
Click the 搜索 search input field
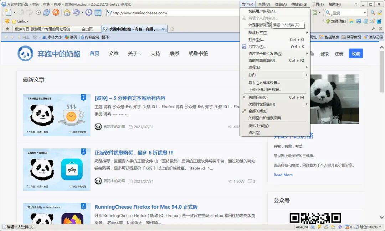point(347,13)
